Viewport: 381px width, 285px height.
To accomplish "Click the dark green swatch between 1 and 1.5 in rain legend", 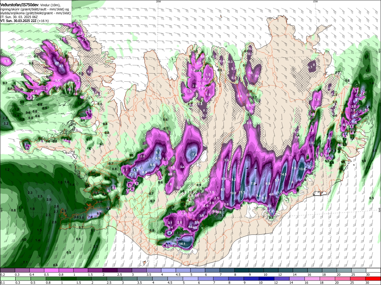I will click(68, 278).
